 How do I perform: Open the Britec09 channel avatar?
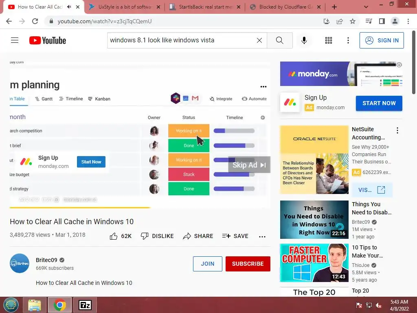(20, 263)
